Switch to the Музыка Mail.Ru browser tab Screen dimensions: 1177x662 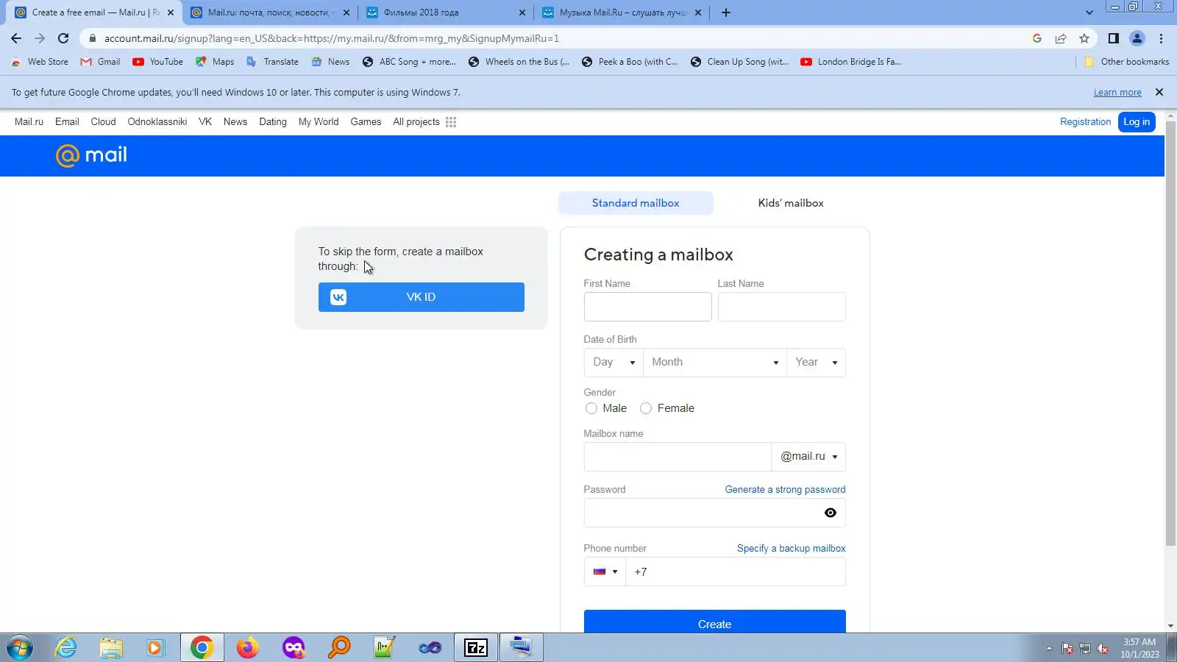622,13
